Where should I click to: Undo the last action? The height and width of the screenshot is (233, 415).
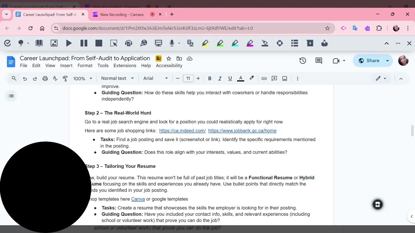click(x=25, y=78)
